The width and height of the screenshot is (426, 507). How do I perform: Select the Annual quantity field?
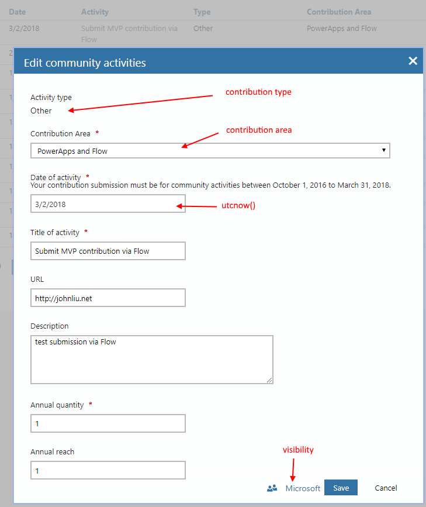click(108, 423)
